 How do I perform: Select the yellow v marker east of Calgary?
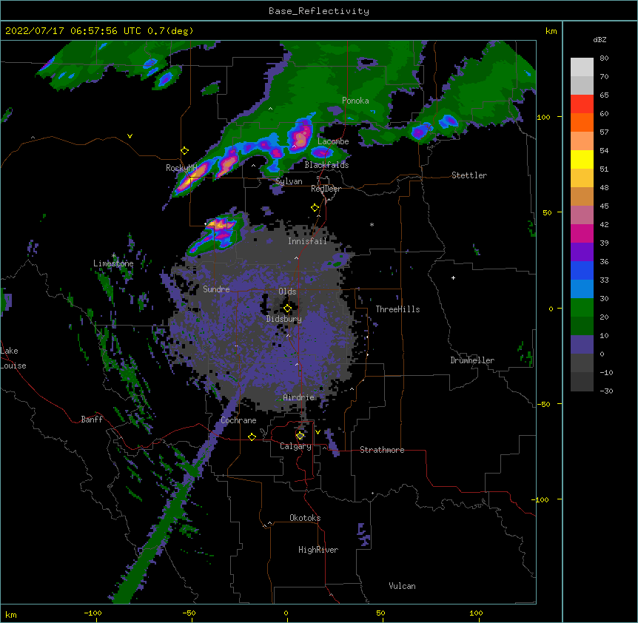[x=318, y=432]
